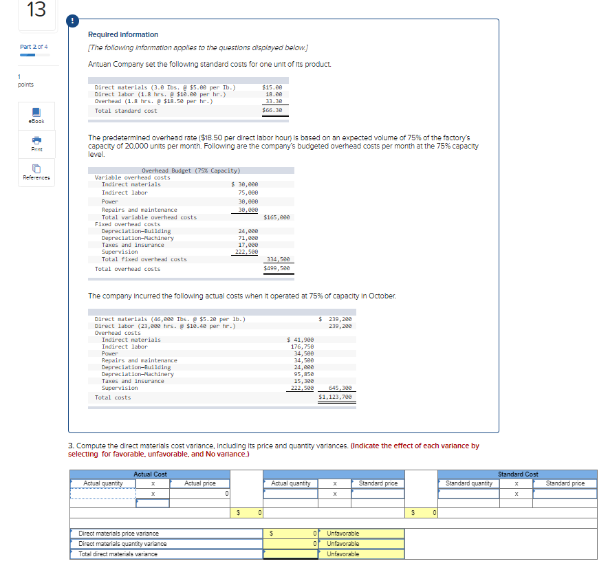Click the exclamation alert icon on Required information
608x570 pixels.
(x=72, y=21)
